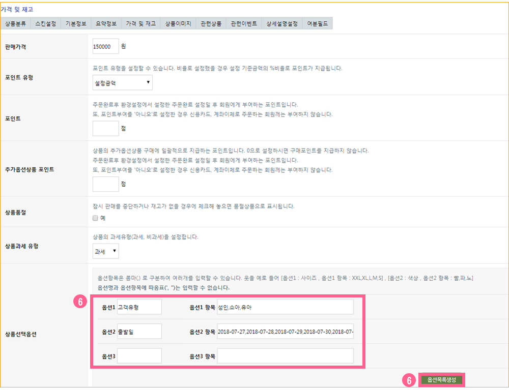Click the 옵션2 항목 field with dates
The width and height of the screenshot is (509, 390).
coord(286,332)
